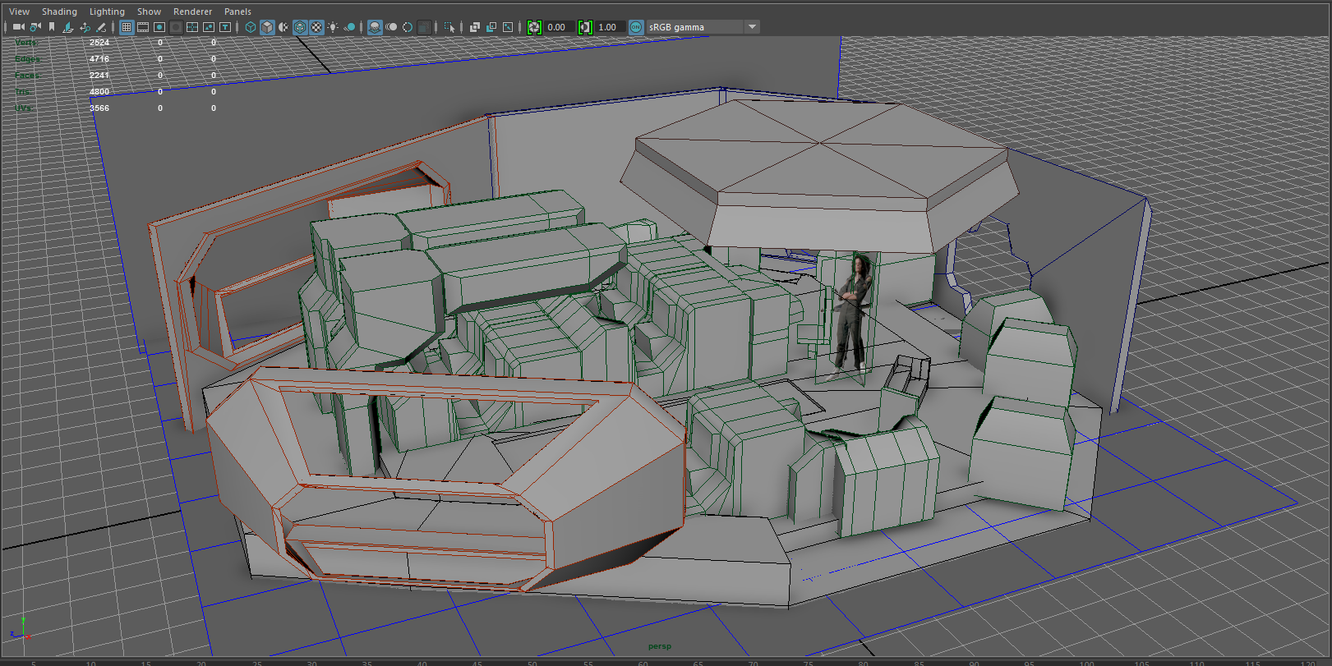Toggle Wireframe on Shaded mode

point(300,27)
